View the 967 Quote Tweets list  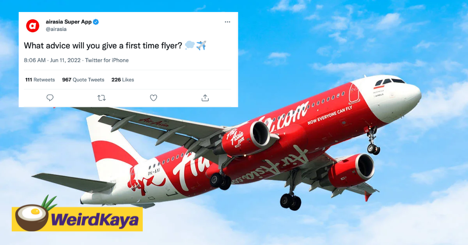[x=83, y=80]
